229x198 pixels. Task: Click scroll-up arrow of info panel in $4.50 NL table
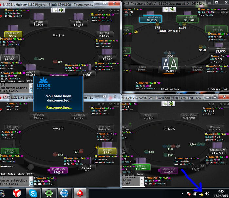coord(31,86)
